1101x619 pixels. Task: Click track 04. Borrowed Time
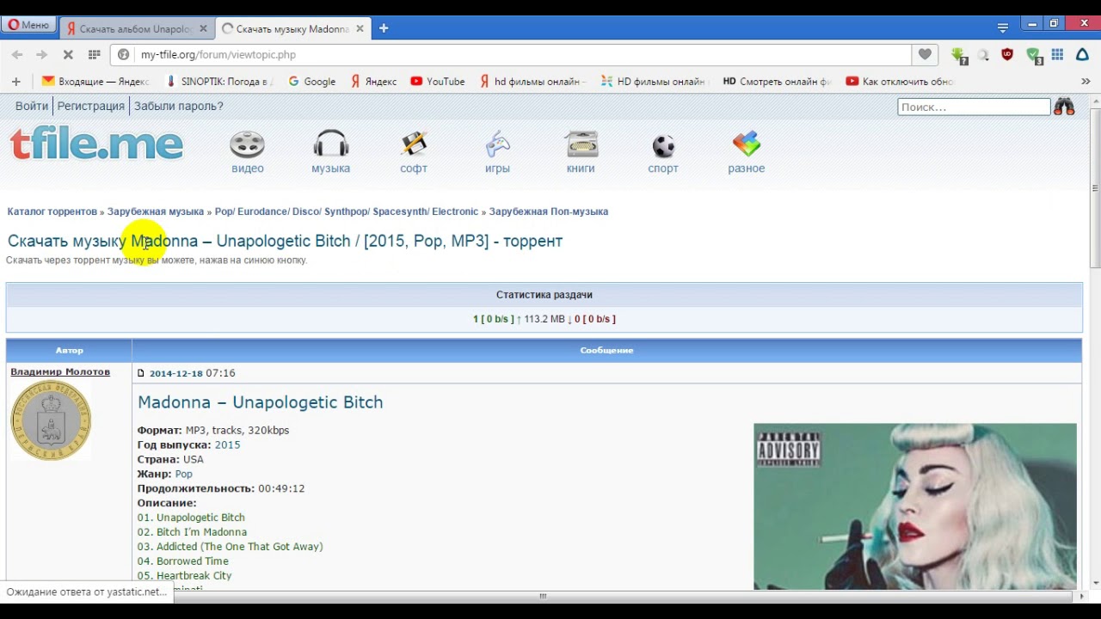coord(182,561)
